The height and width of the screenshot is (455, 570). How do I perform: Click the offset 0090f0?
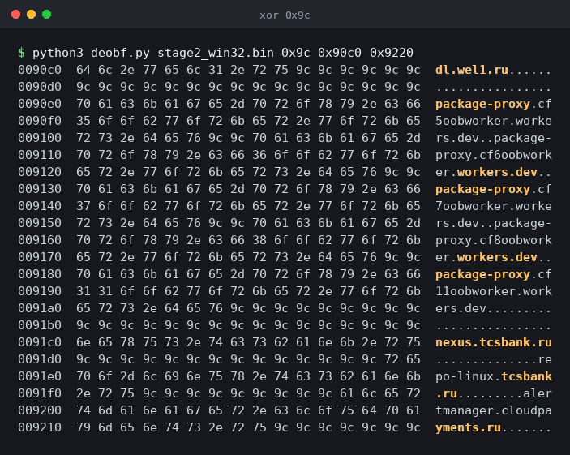coord(40,121)
